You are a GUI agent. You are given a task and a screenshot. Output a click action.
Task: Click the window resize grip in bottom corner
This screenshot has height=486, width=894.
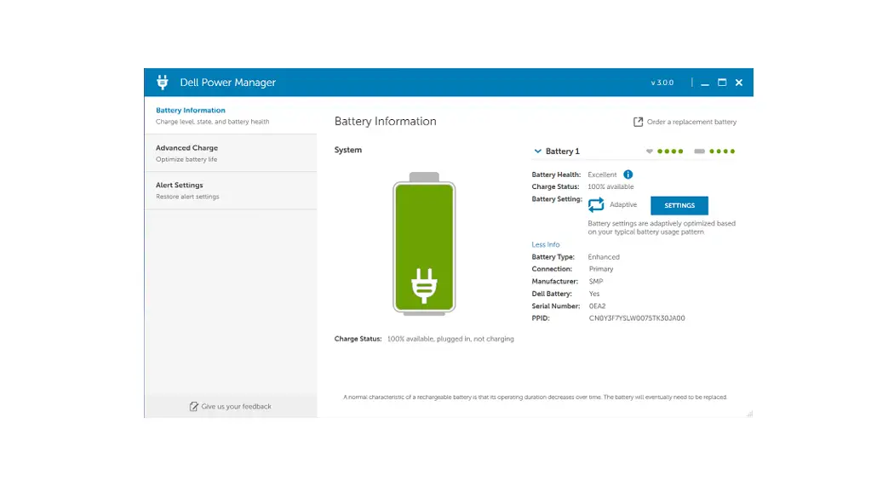[750, 414]
